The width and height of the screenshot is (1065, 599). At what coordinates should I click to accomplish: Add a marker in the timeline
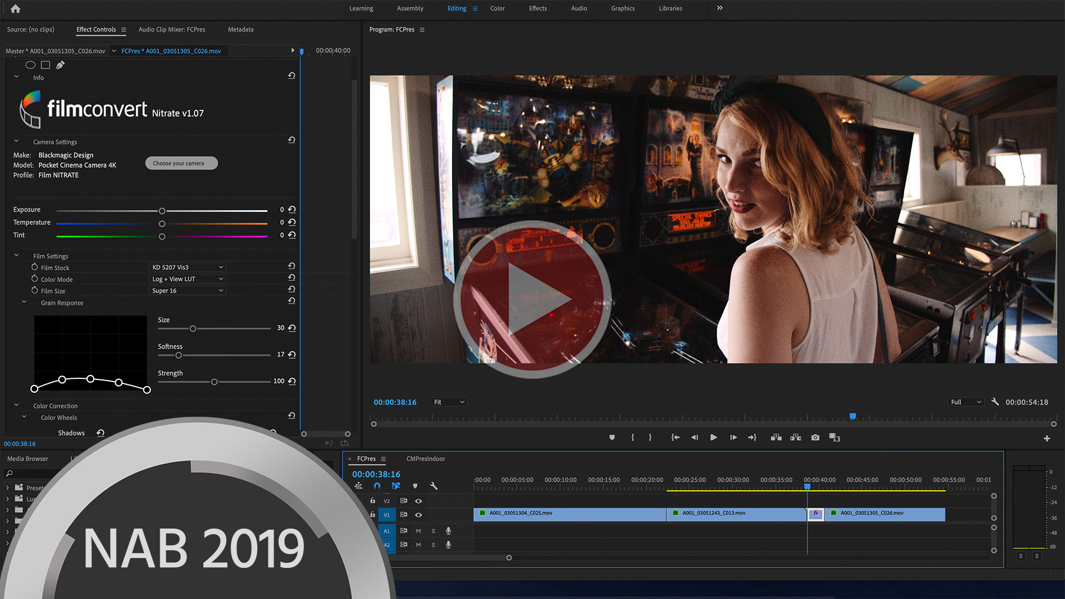[415, 486]
